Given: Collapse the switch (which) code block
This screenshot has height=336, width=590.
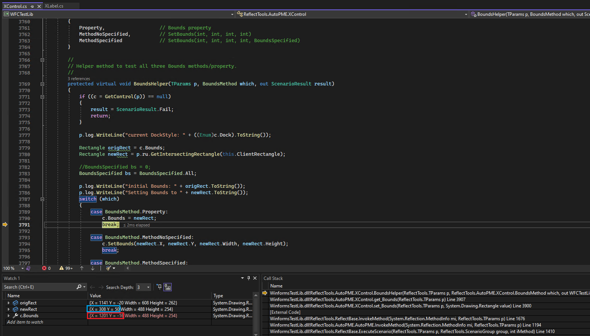Looking at the screenshot, I should coord(42,199).
